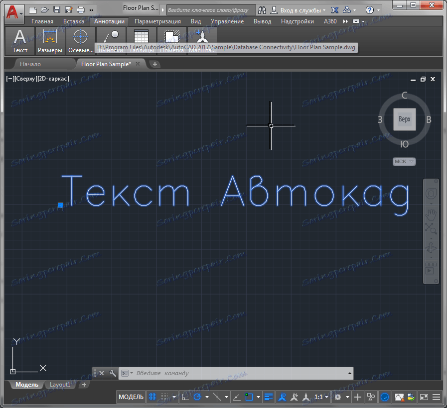Open the Вывод ribbon tab

262,21
